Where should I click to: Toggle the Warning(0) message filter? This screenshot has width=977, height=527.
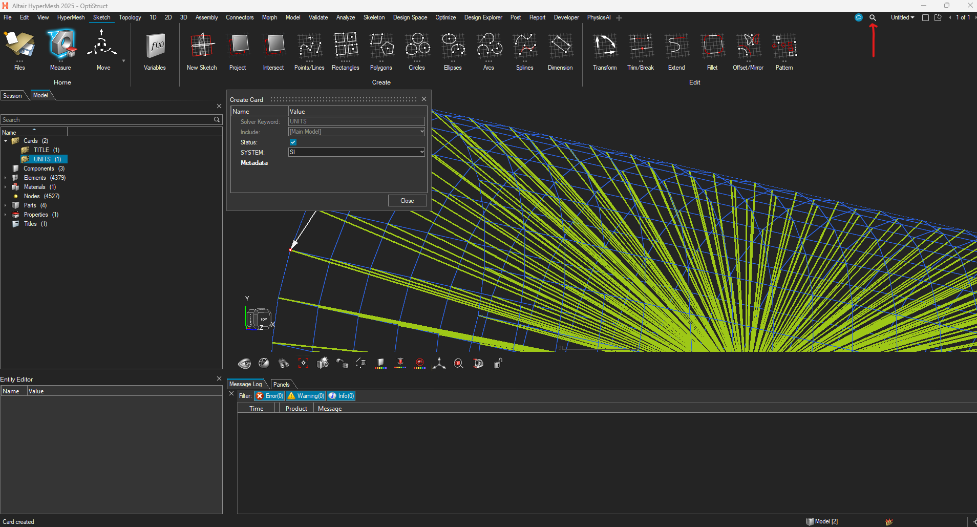306,396
